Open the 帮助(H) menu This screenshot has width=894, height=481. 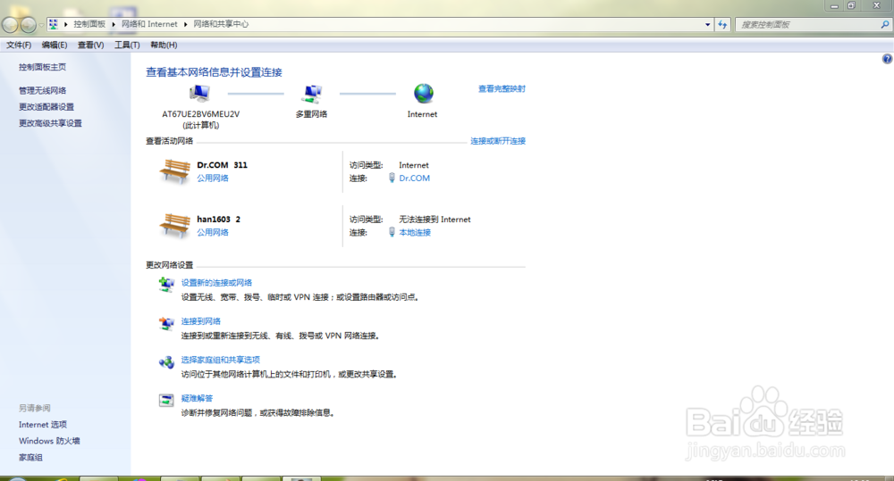tap(164, 45)
